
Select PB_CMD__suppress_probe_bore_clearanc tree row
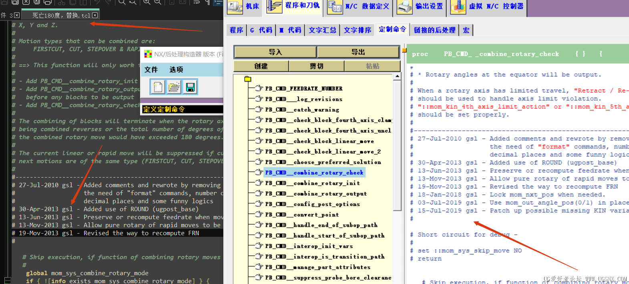(x=328, y=277)
